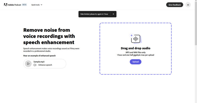Viewport: 197px width, 103px height.
Task: Click the Upload button
Action: click(x=135, y=62)
